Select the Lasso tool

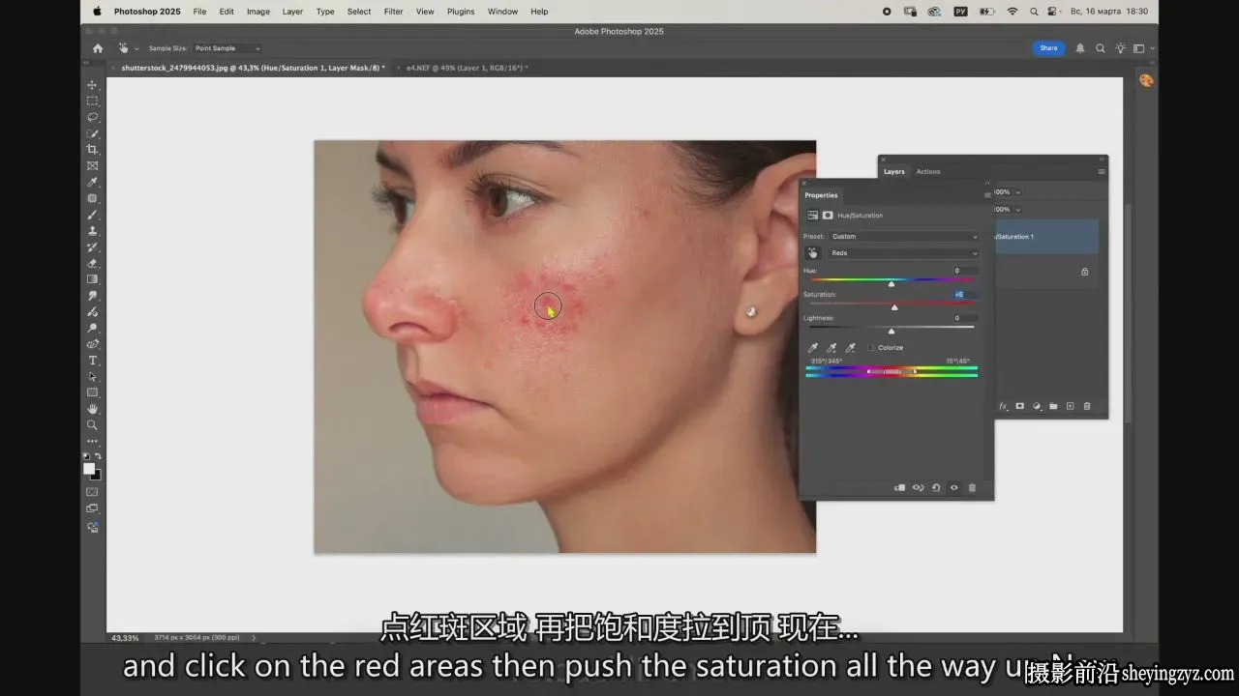click(x=93, y=117)
